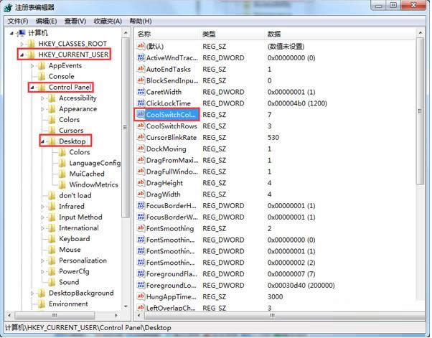Collapse the 计算机 root node arrow

point(11,33)
